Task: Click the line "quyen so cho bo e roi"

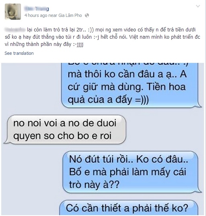Action: coord(62,136)
